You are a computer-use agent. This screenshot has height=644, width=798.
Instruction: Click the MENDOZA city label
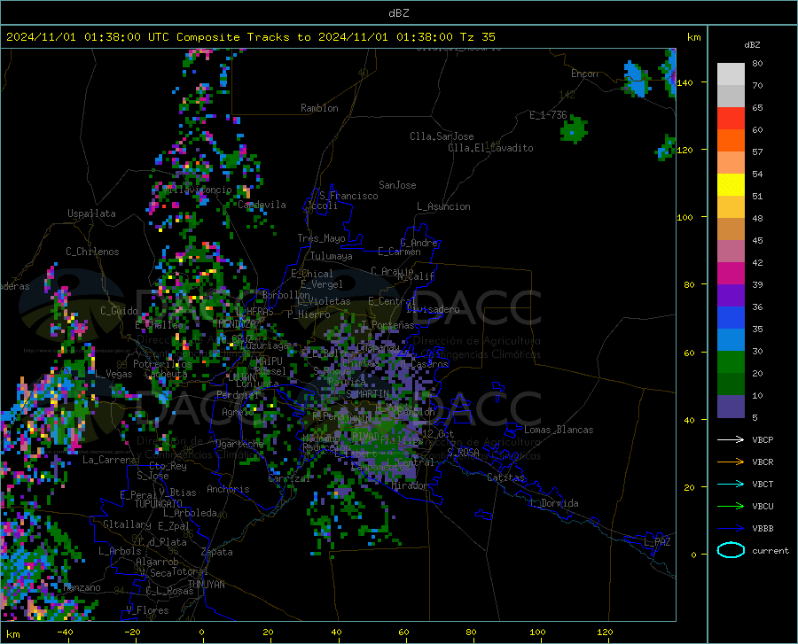237,323
